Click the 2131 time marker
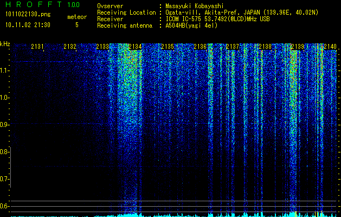This screenshot has width=341, height=217. pyautogui.click(x=37, y=47)
